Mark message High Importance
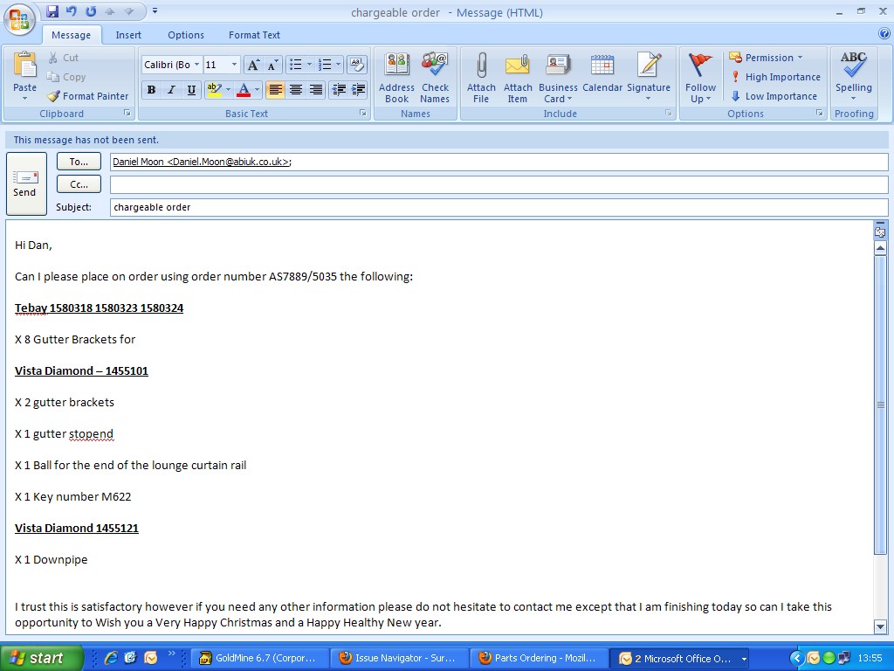The height and width of the screenshot is (671, 894). 775,77
